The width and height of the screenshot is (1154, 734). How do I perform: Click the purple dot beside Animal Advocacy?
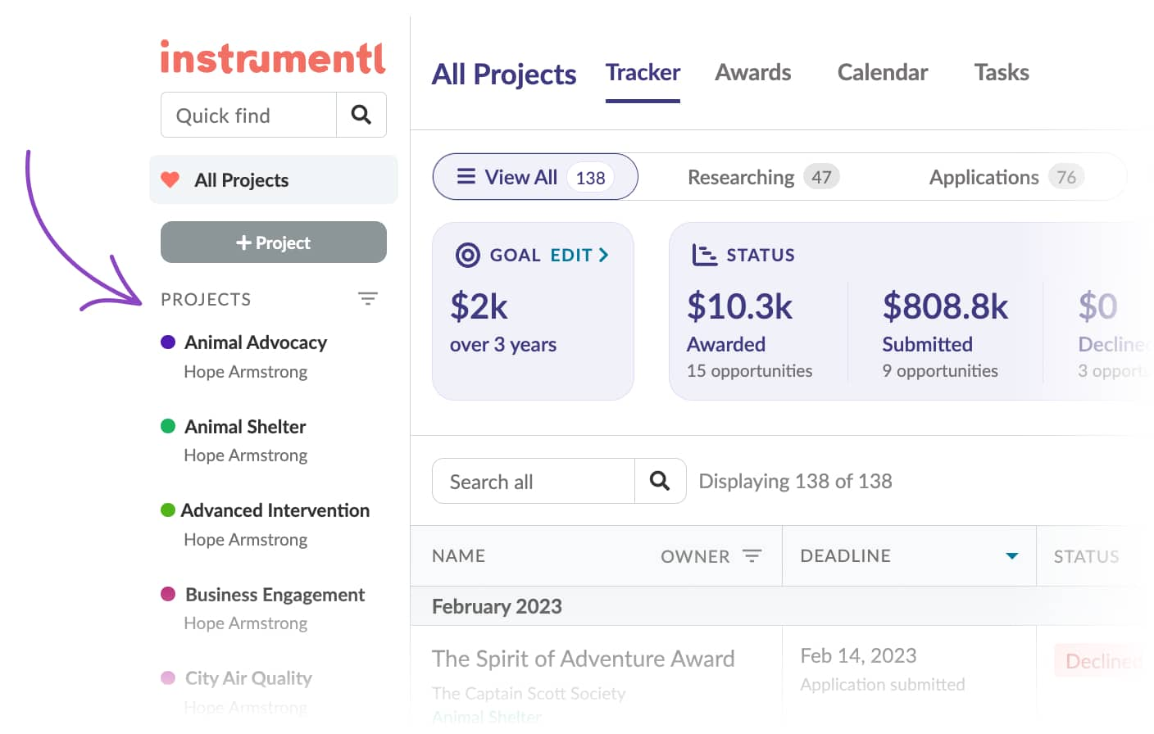click(x=167, y=342)
